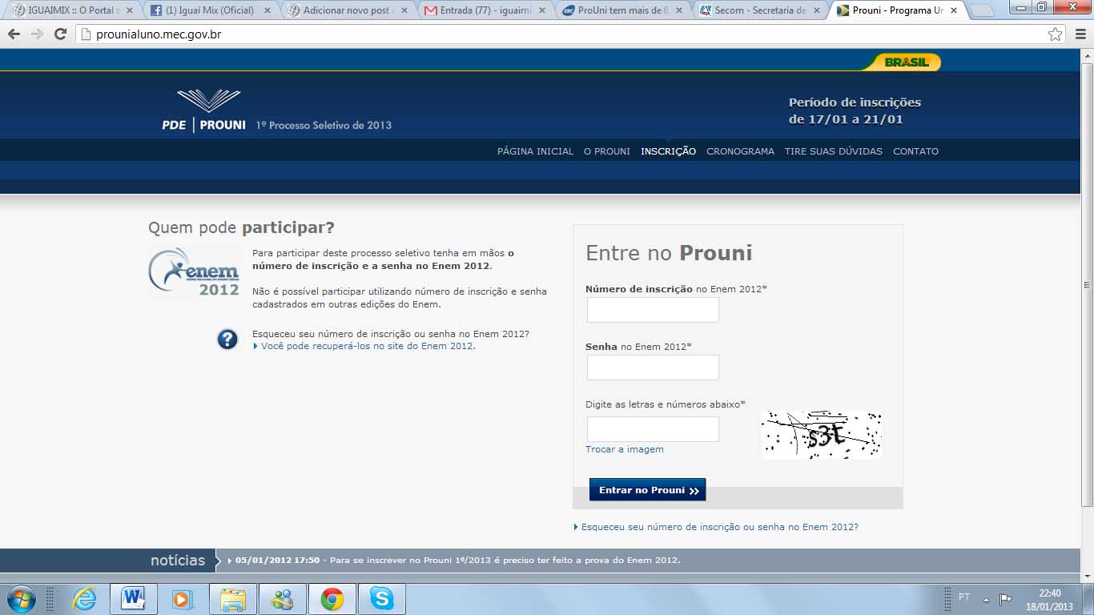Click the Enem 2012 logo
The image size is (1094, 615).
pos(195,271)
